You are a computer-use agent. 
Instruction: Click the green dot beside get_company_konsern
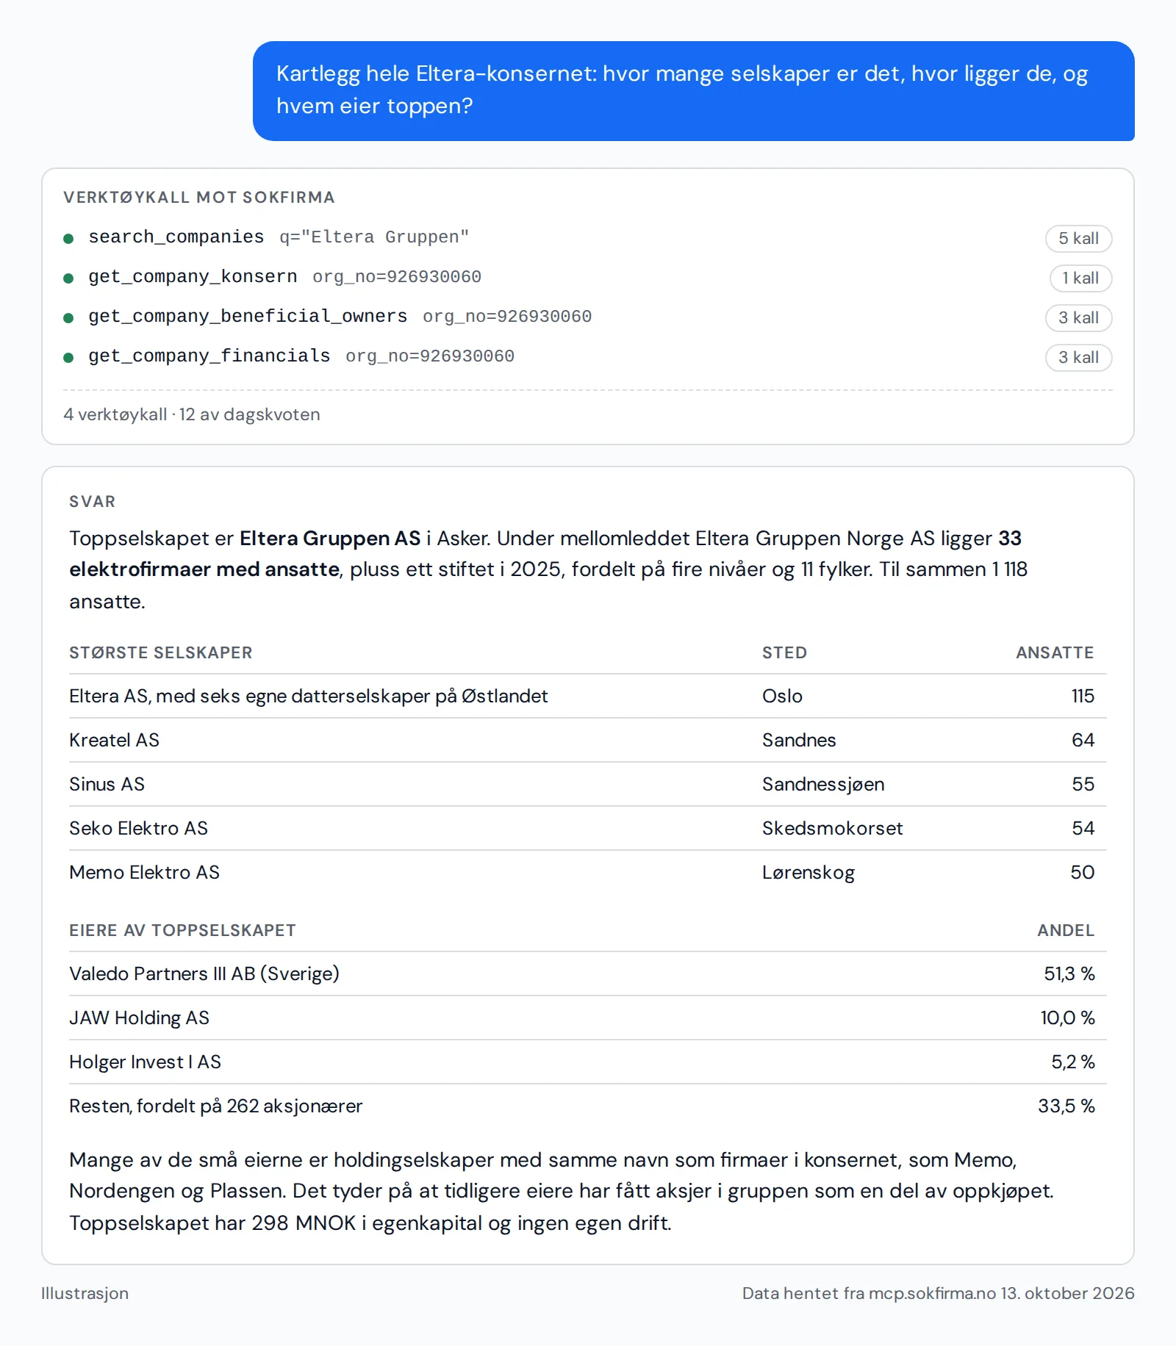point(68,278)
